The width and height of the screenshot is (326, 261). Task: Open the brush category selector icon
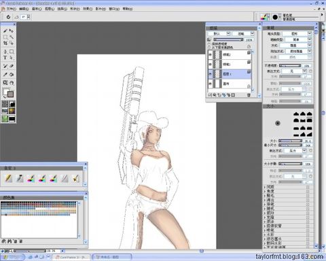click(x=264, y=17)
